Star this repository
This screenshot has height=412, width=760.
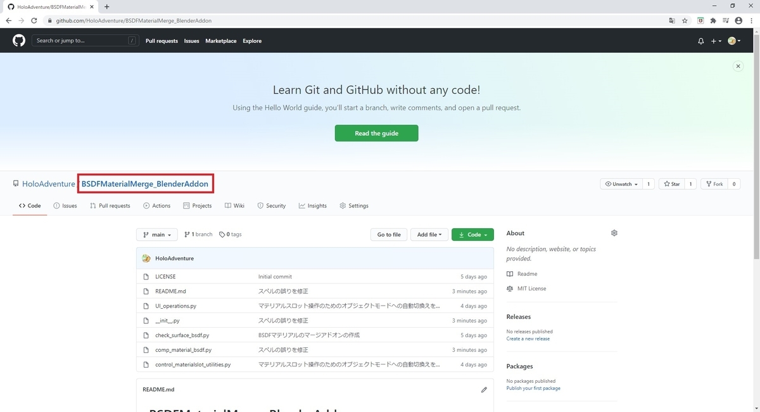[671, 184]
